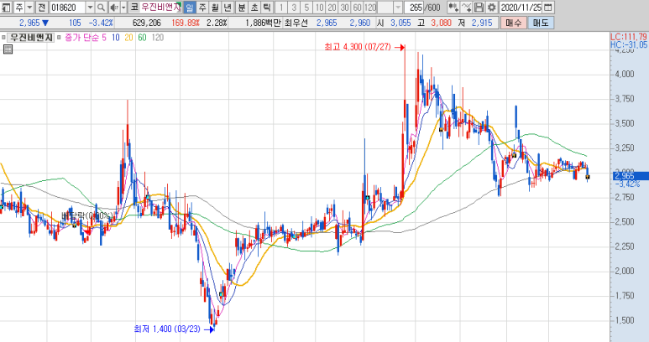Select the 초 second chart period
Screen dimensions: 649x342
point(254,7)
